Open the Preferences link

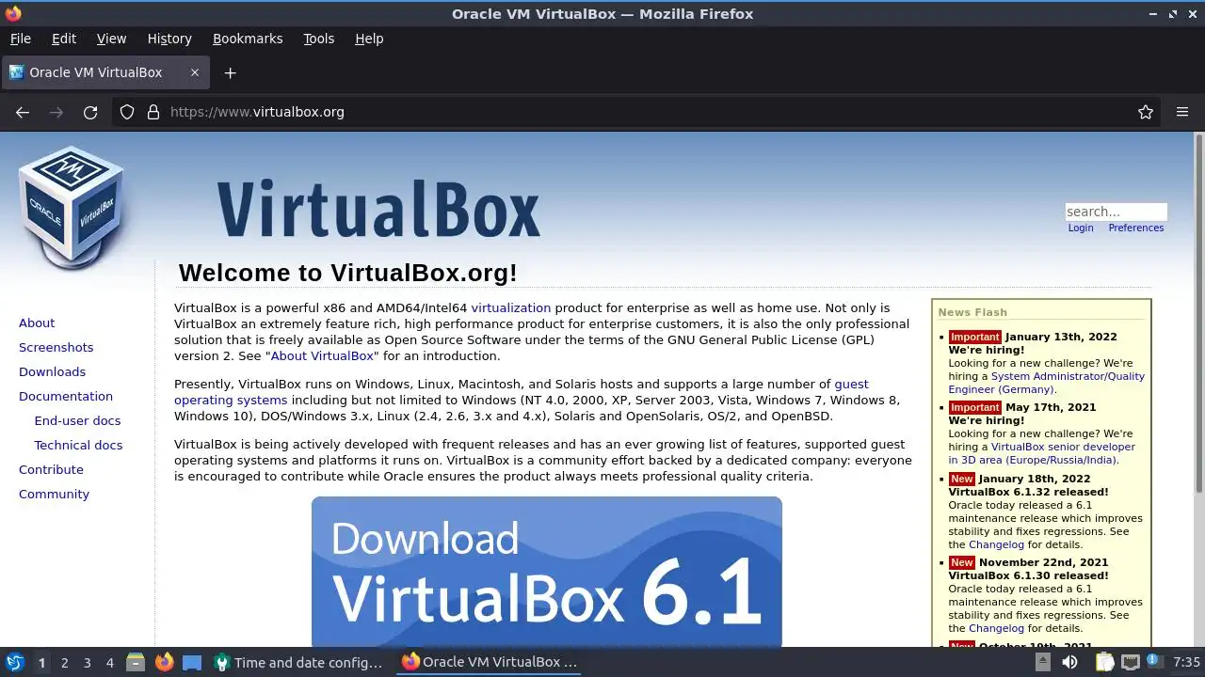(1135, 228)
